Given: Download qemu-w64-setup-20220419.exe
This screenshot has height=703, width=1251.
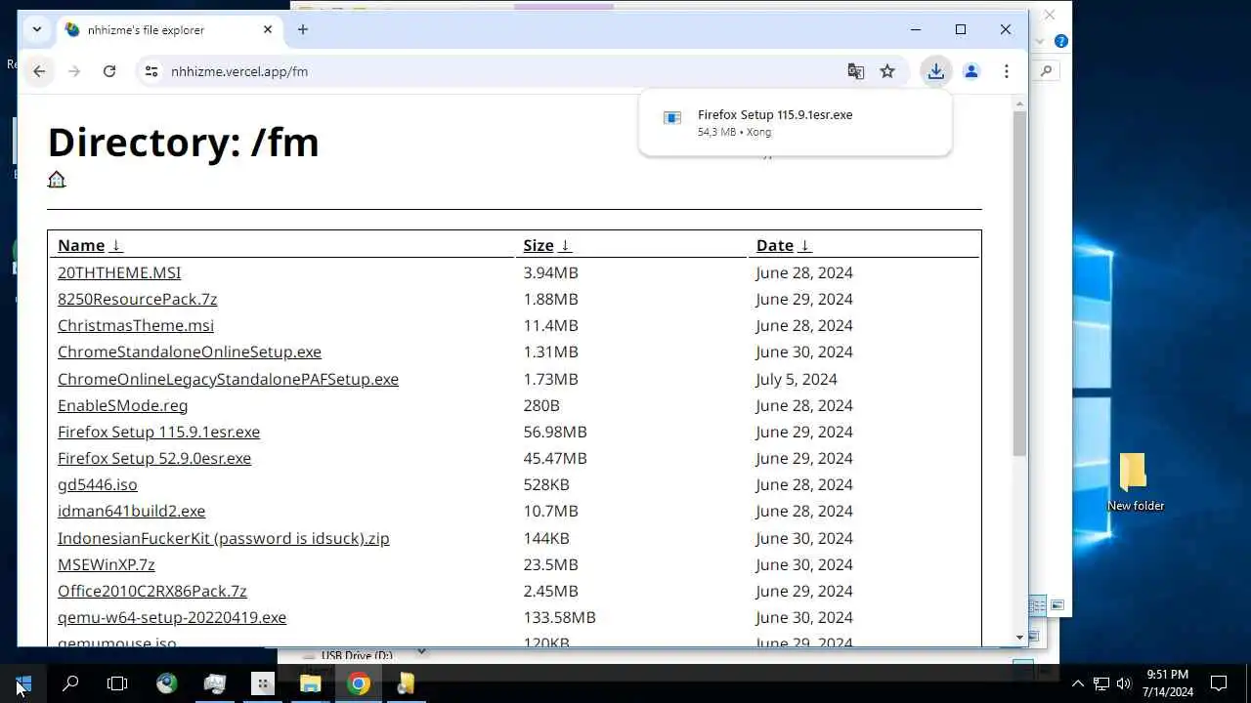Looking at the screenshot, I should [172, 617].
